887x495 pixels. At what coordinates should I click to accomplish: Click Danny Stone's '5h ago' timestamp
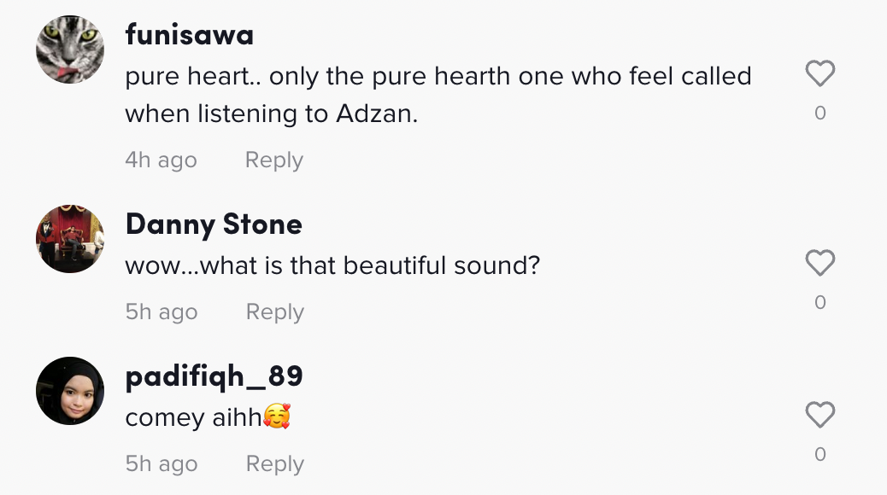[161, 312]
